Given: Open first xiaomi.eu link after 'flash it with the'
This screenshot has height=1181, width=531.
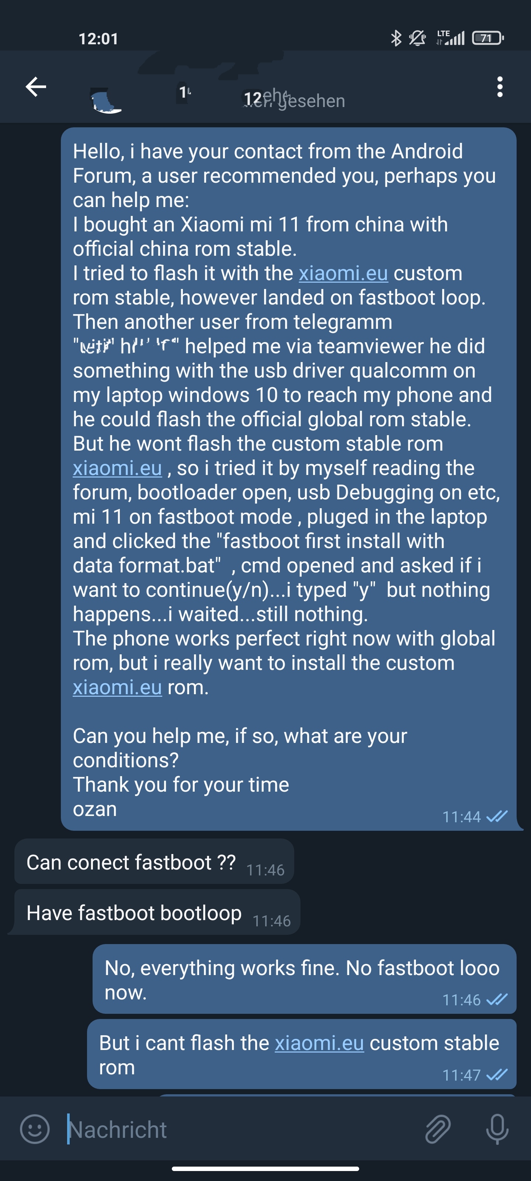Looking at the screenshot, I should [343, 273].
